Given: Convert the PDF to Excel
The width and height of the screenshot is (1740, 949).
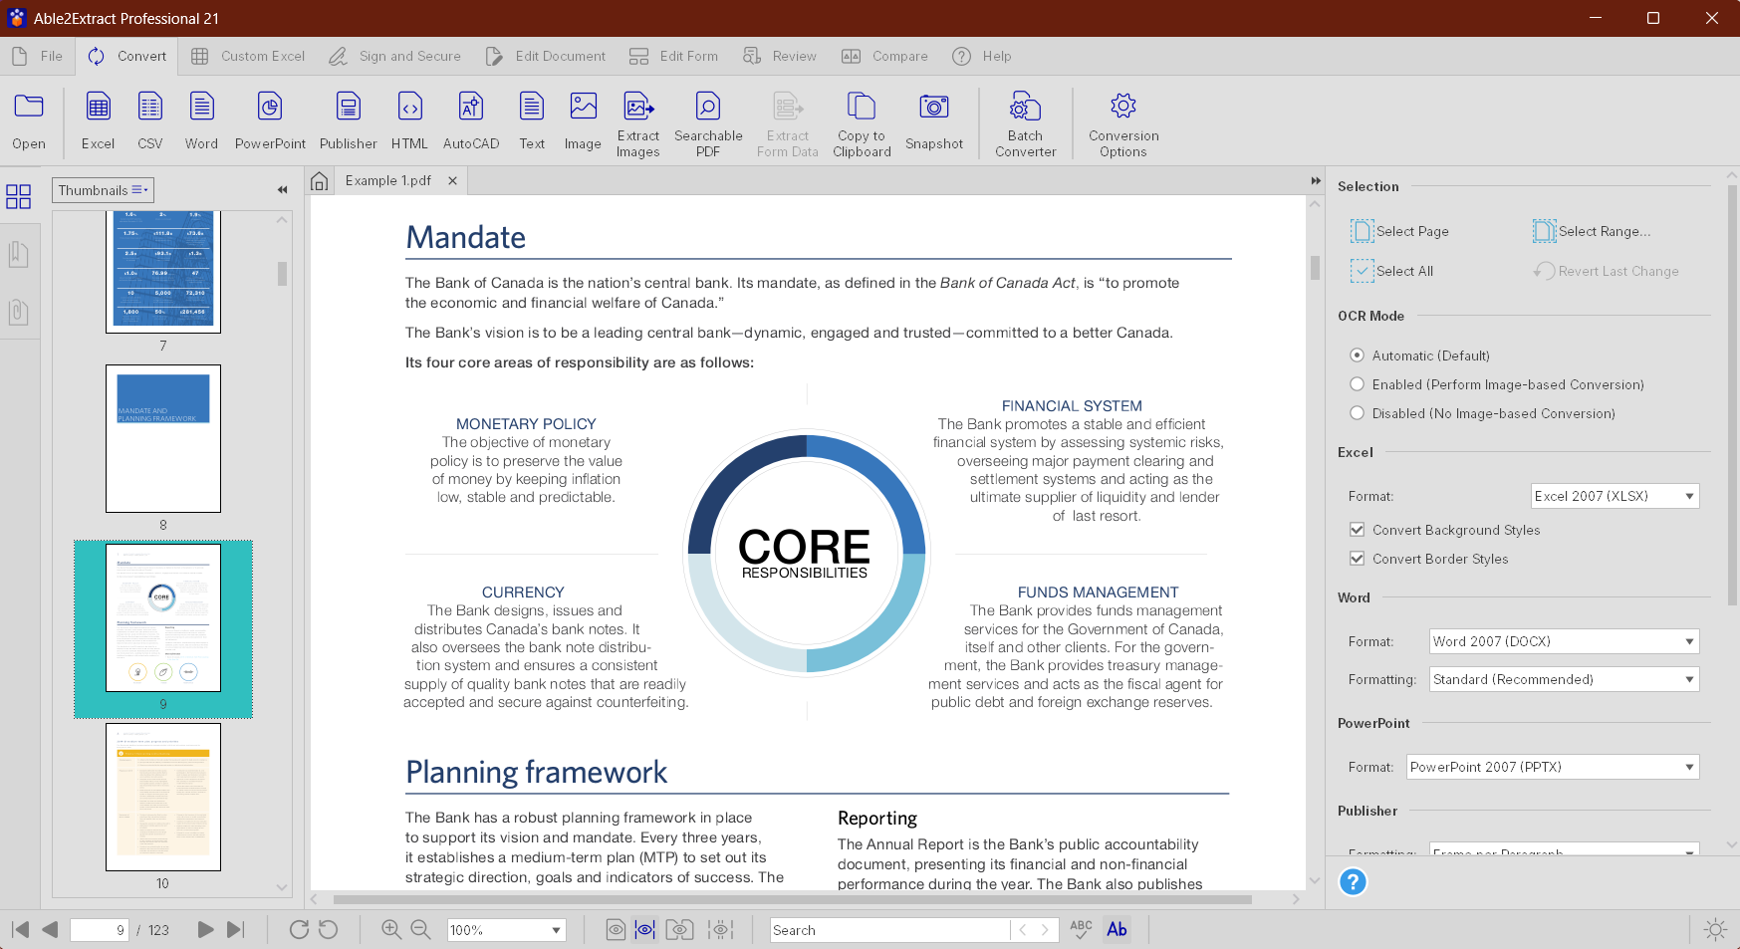Looking at the screenshot, I should (x=97, y=119).
